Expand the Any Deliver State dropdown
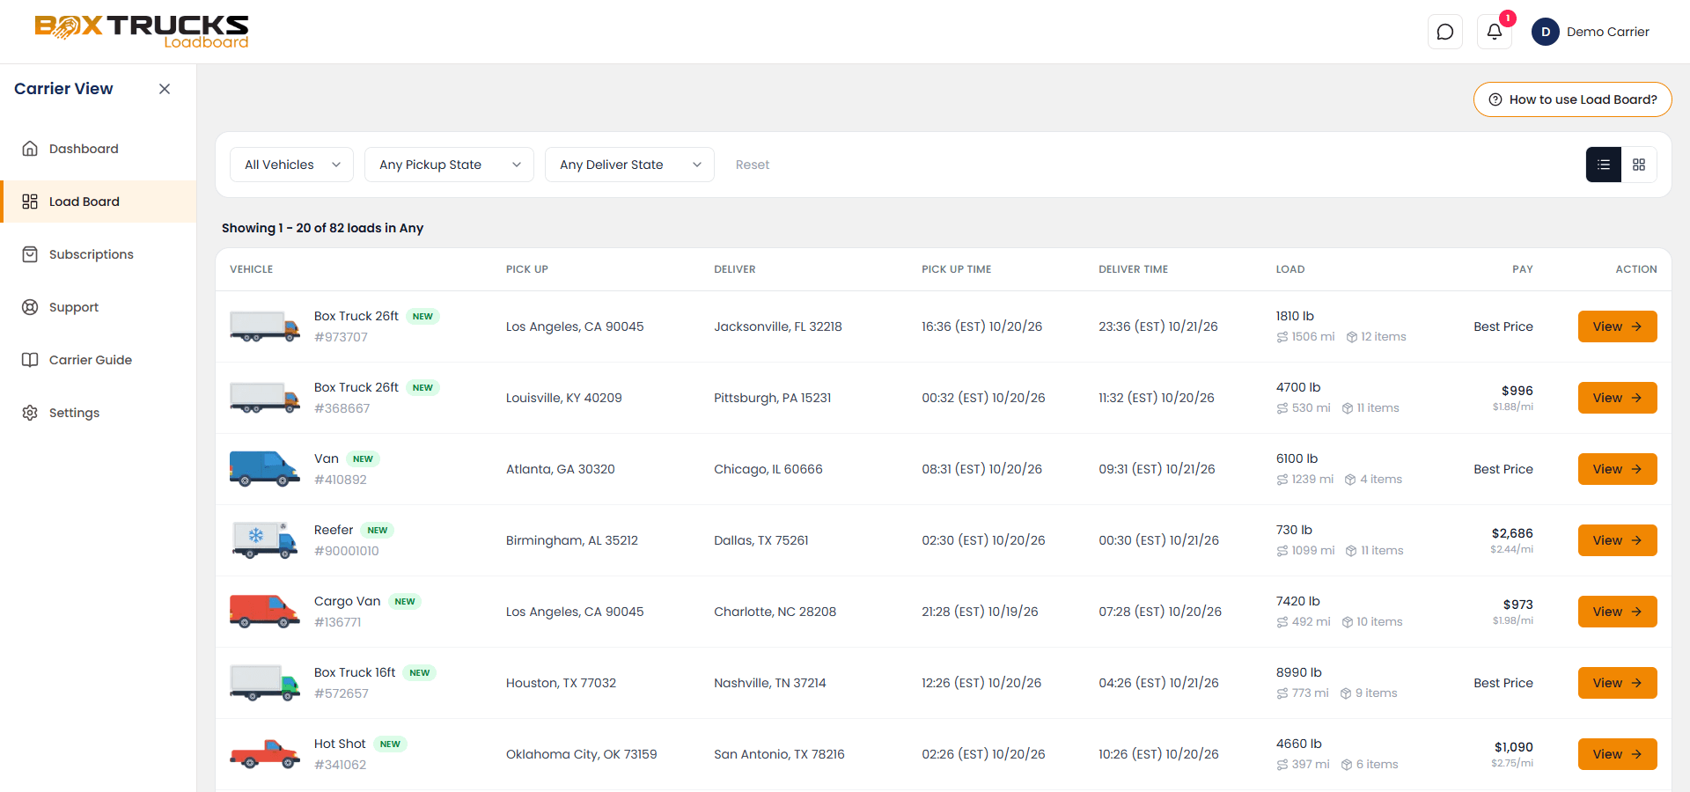Image resolution: width=1690 pixels, height=792 pixels. pos(629,165)
